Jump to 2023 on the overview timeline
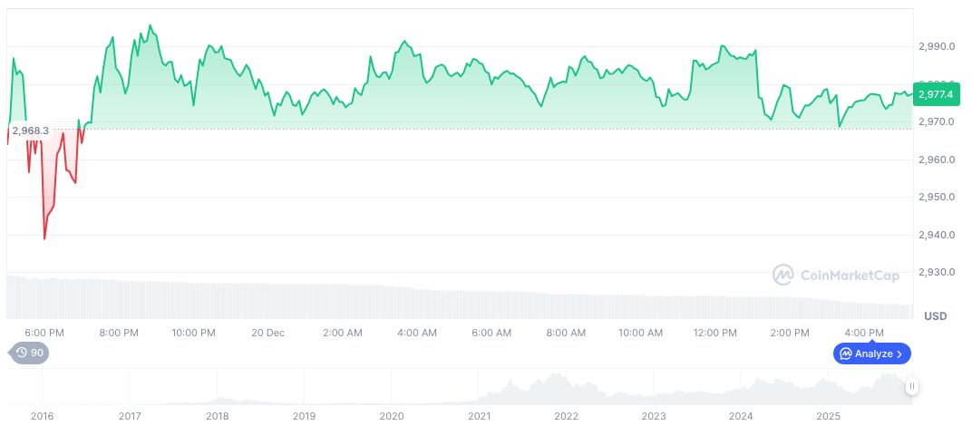This screenshot has height=426, width=972. (654, 416)
